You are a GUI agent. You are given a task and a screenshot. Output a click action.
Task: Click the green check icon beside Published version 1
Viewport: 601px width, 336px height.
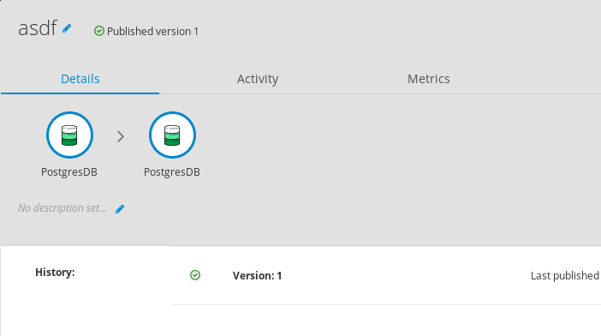[x=99, y=31]
